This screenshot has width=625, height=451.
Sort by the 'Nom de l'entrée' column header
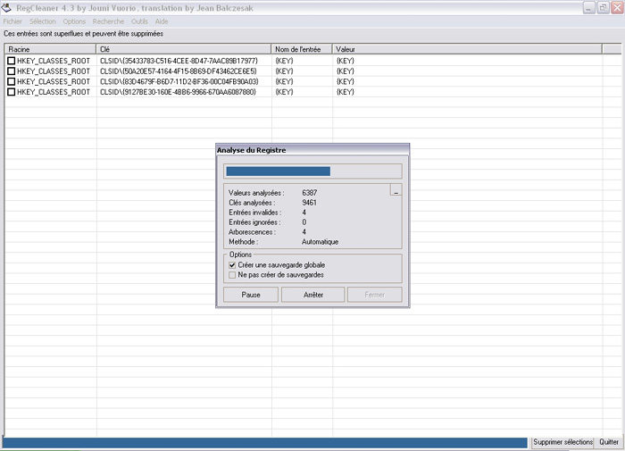pyautogui.click(x=302, y=49)
